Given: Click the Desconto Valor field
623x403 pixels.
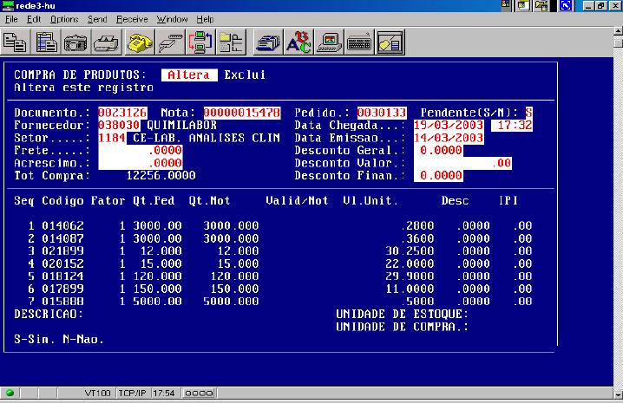Looking at the screenshot, I should click(x=462, y=163).
